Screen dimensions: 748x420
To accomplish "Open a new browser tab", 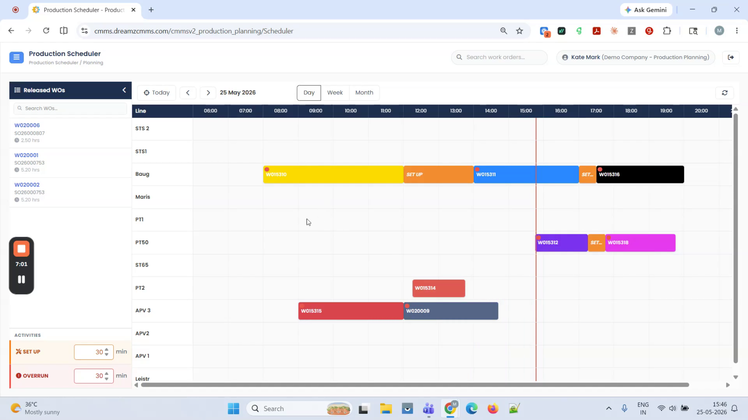I will (x=151, y=10).
